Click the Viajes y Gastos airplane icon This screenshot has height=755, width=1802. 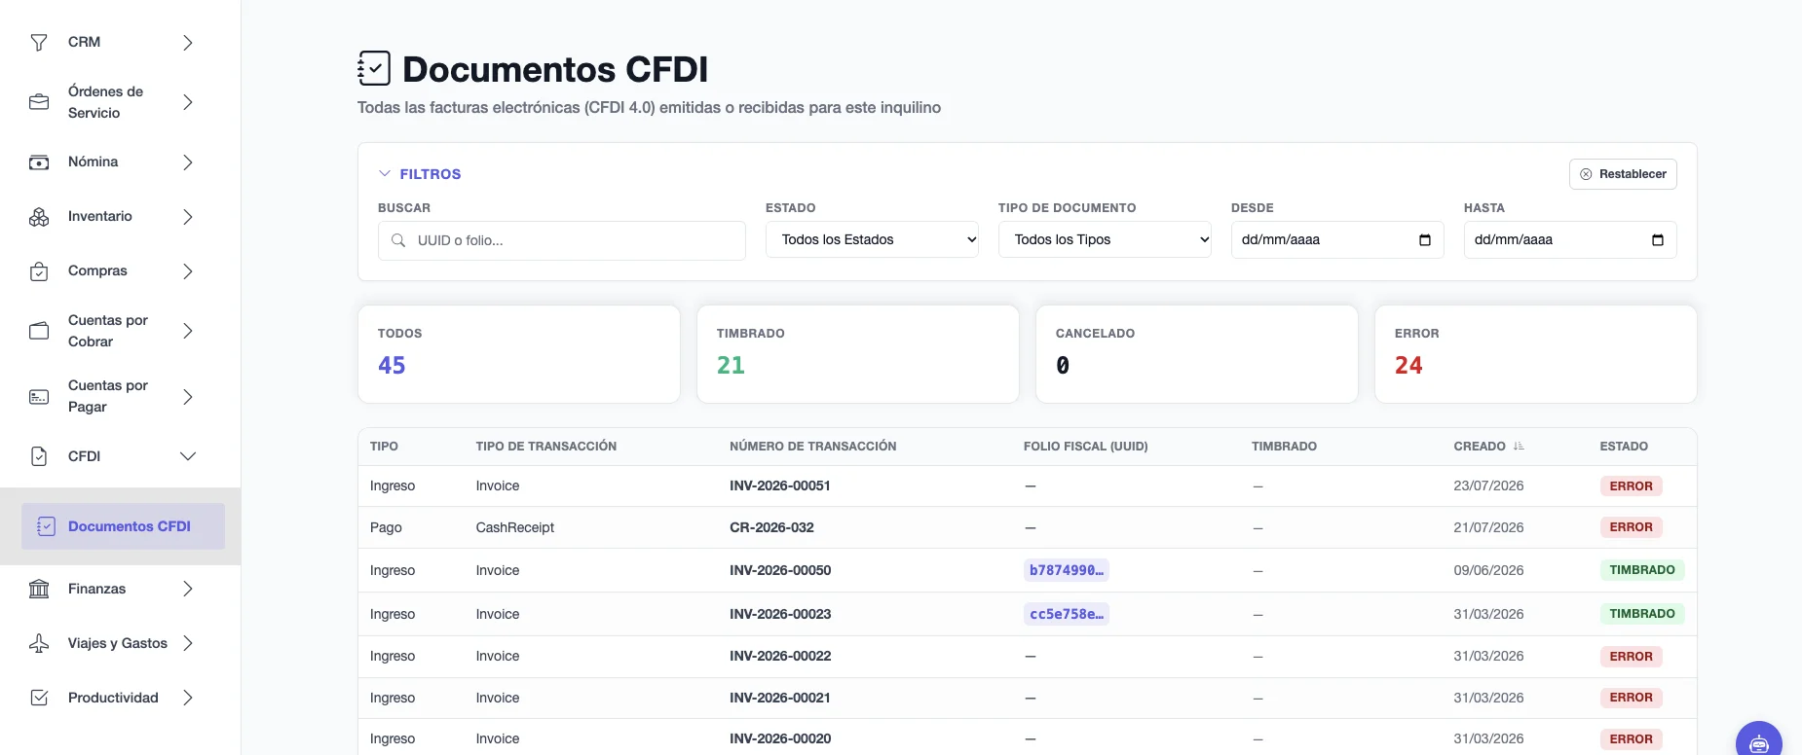point(39,643)
